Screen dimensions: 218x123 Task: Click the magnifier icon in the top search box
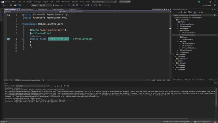[x=115, y=2]
